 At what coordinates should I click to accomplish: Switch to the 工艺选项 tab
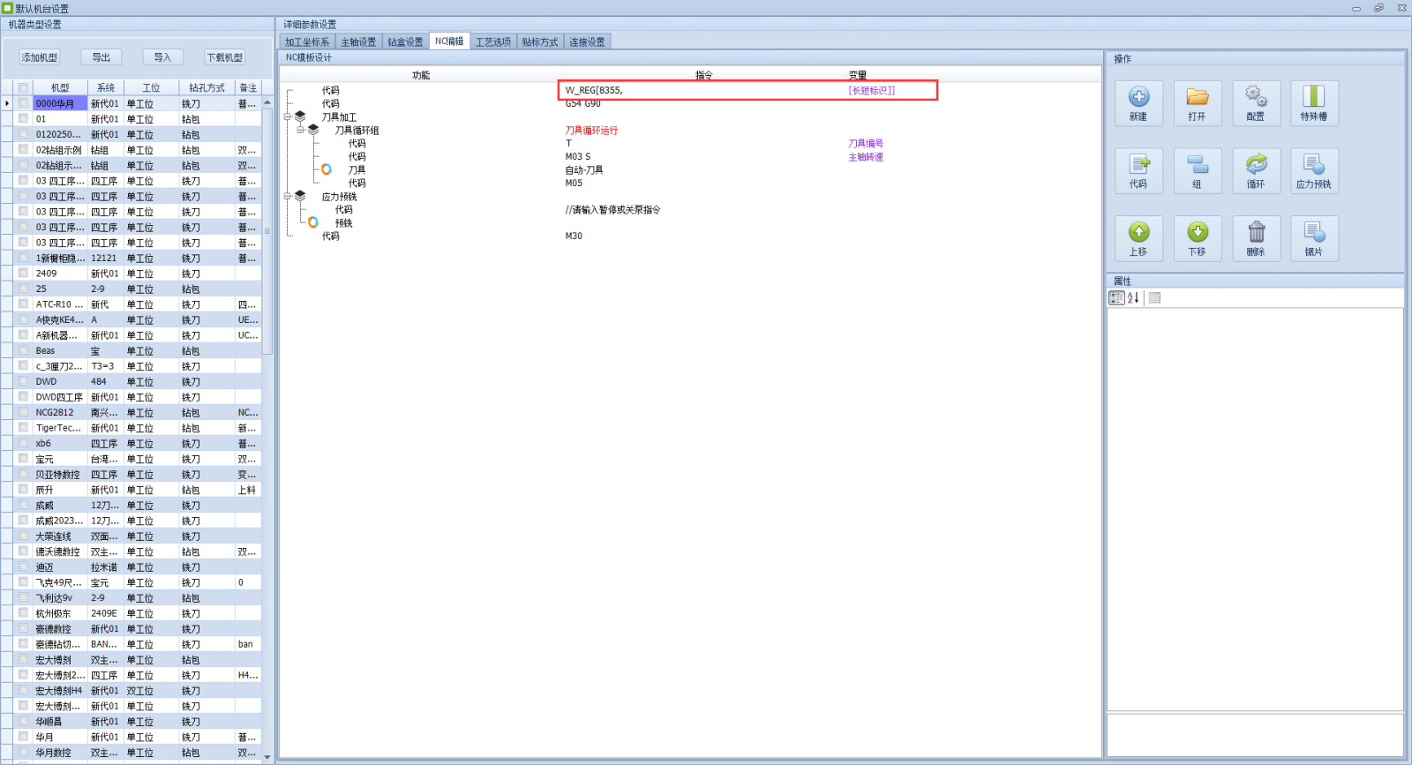click(x=493, y=41)
